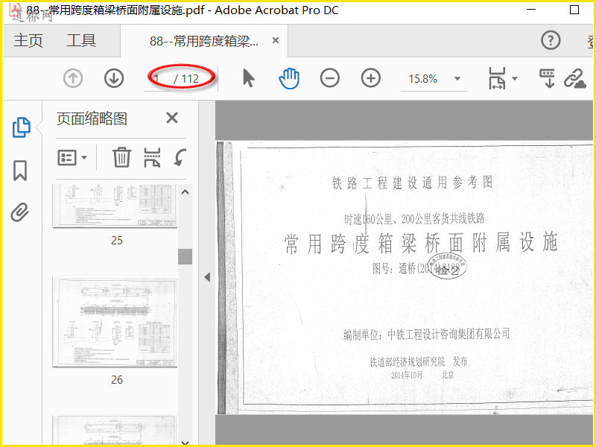Viewport: 596px width, 447px height.
Task: Click the 15.8% zoom value field
Action: 422,79
